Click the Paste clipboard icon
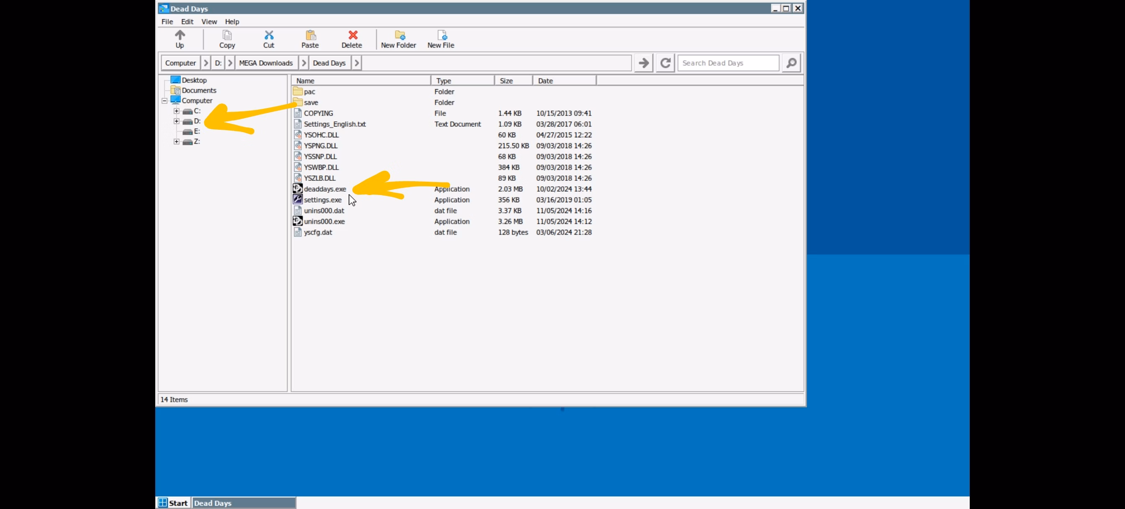This screenshot has width=1125, height=509. pos(310,35)
